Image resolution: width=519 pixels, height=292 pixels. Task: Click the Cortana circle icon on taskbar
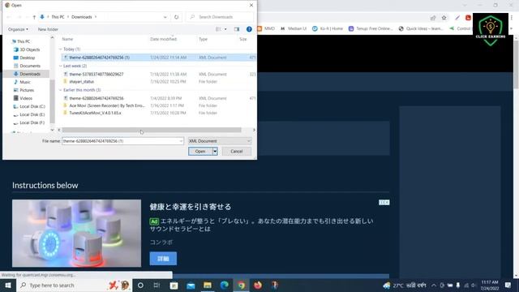(140, 285)
